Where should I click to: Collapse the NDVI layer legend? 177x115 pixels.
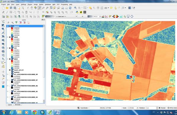[8, 59]
